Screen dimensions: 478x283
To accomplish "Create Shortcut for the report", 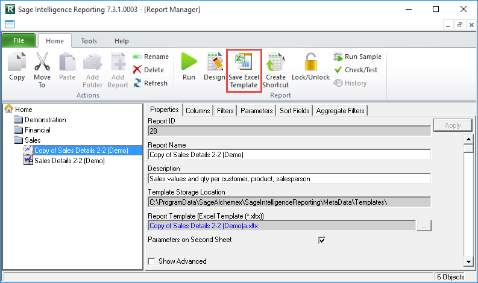I will point(275,70).
